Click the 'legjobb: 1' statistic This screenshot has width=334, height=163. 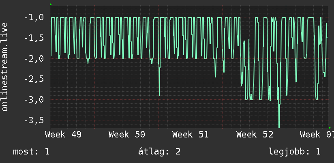pyautogui.click(x=295, y=152)
